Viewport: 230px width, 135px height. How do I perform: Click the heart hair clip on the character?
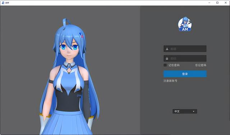81,35
